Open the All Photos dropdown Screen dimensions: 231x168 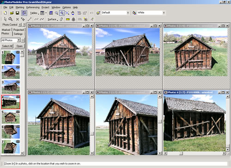pos(18,40)
